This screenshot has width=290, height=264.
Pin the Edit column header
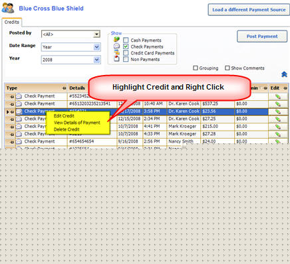pyautogui.click(x=285, y=88)
